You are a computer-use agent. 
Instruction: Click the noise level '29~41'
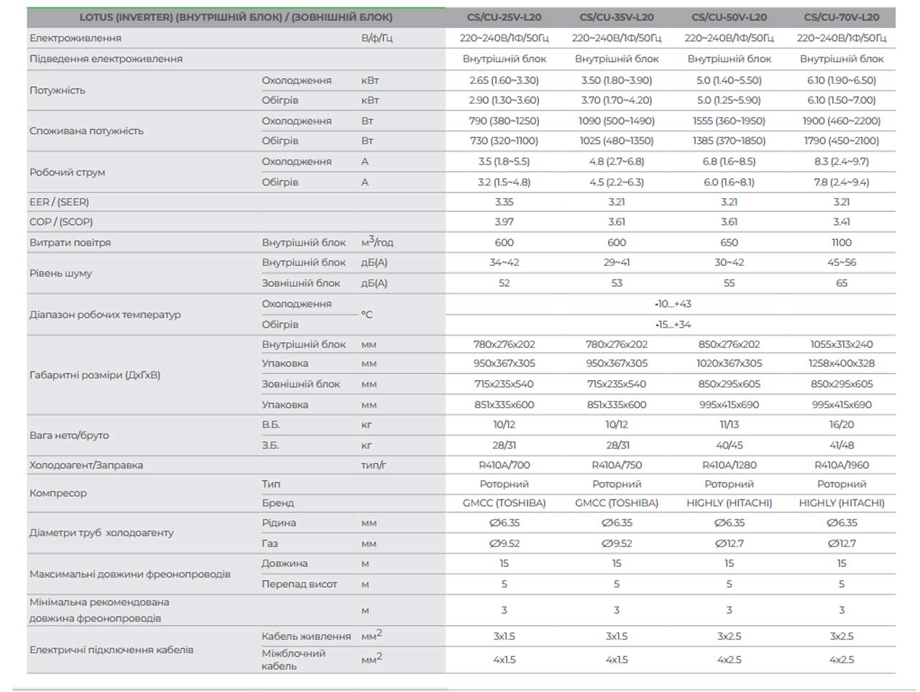point(617,262)
